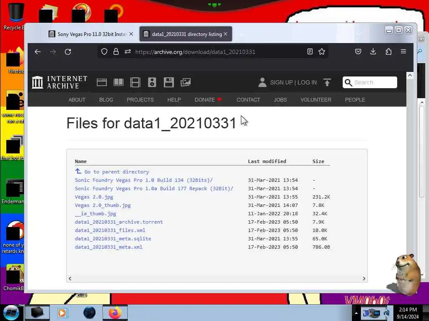
Task: Open Vegas Pro 1.0a Build 177 Repack folder
Action: (x=154, y=189)
